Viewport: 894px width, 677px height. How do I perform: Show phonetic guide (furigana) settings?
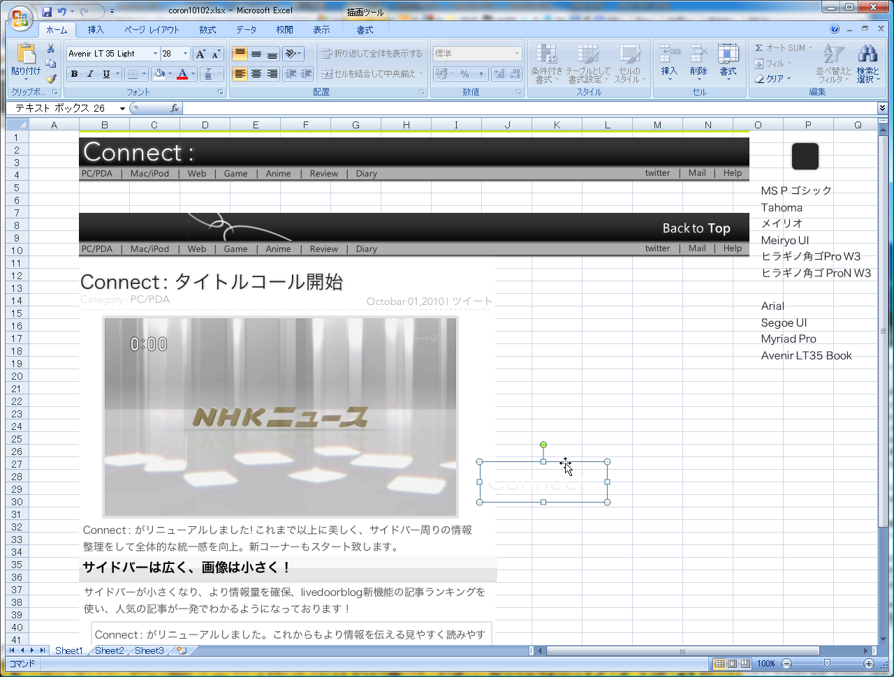(207, 74)
